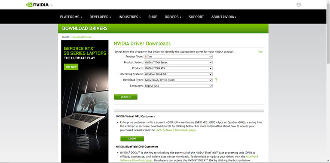Click the green question mark help icon

click(216, 80)
